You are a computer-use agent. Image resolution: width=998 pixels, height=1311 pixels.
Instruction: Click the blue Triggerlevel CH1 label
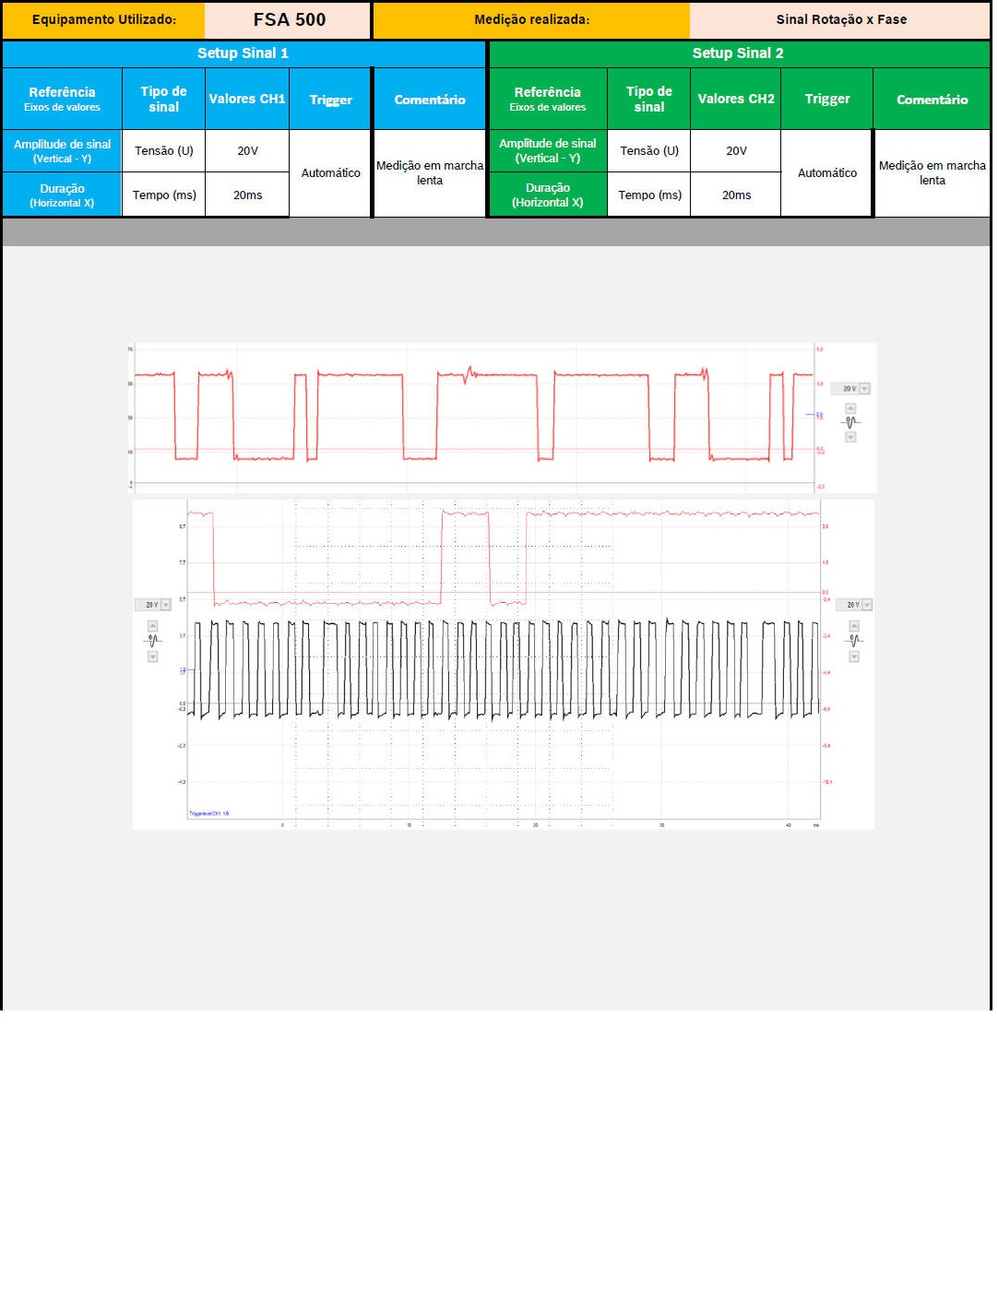208,813
